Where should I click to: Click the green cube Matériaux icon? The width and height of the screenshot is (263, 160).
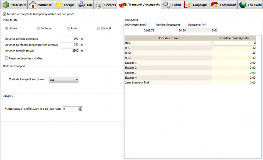6,5
